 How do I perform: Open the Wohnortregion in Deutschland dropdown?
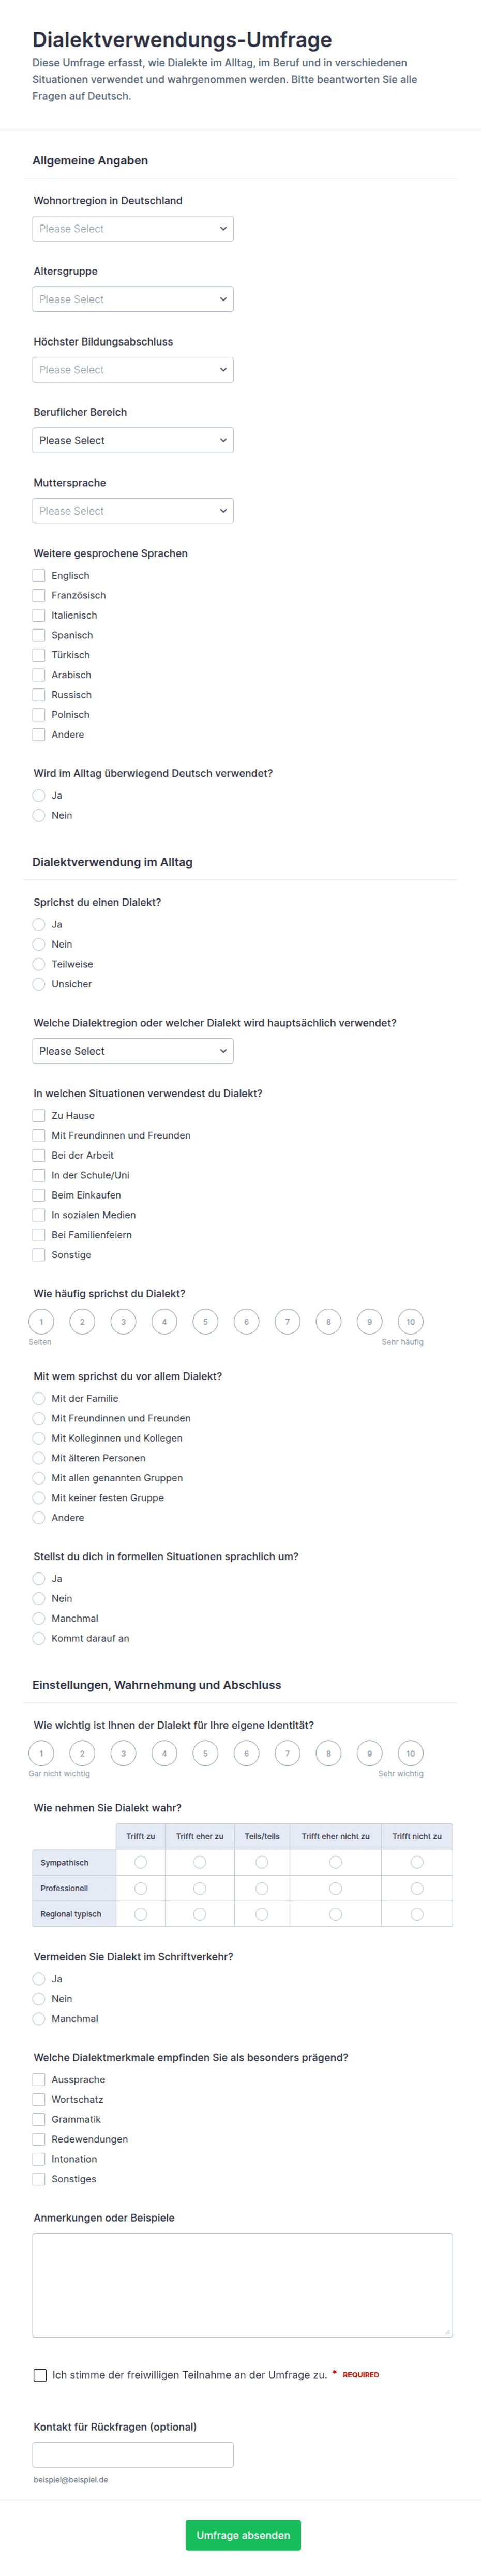(x=133, y=229)
